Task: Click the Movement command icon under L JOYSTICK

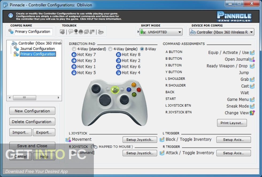Action: 68,140
